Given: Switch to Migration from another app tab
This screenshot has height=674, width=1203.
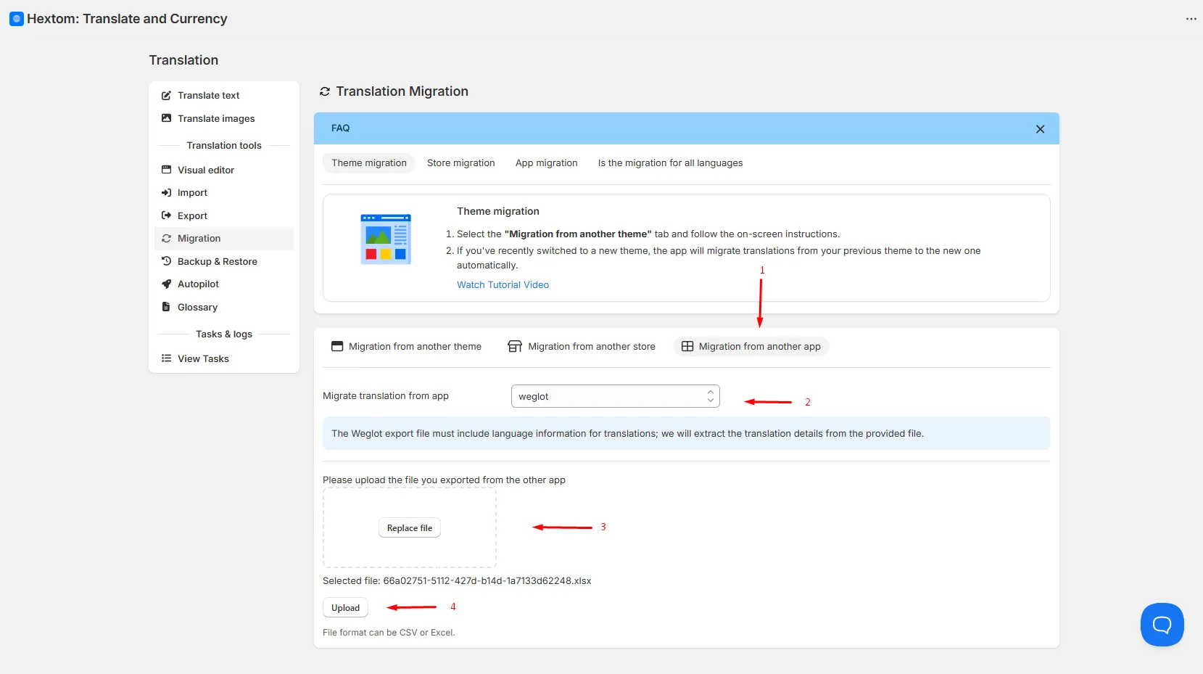Looking at the screenshot, I should pyautogui.click(x=751, y=347).
